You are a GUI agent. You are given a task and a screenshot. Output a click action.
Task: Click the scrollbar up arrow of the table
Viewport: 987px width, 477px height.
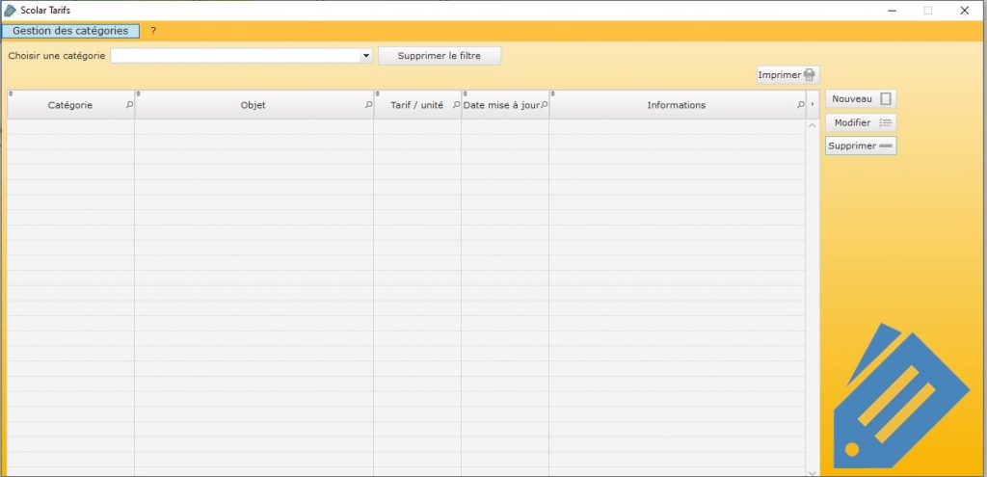(812, 125)
